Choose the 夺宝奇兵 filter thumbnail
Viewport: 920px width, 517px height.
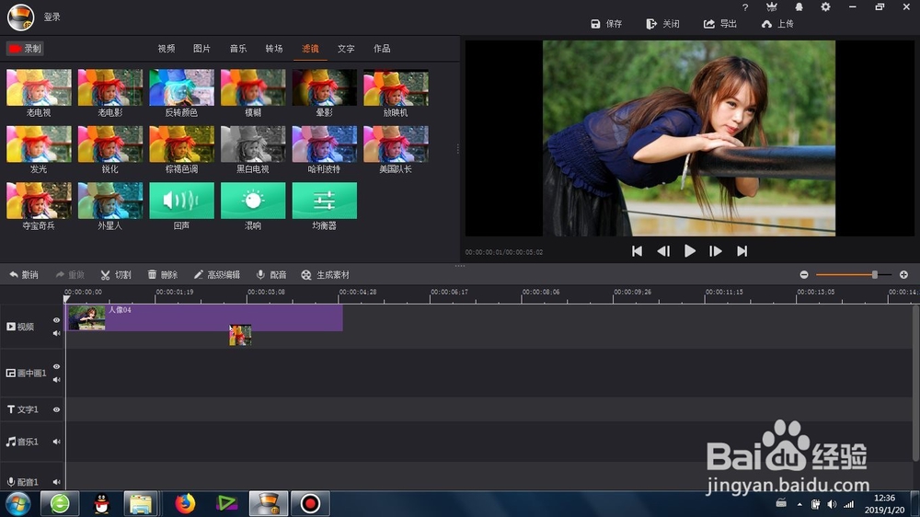[x=39, y=201]
